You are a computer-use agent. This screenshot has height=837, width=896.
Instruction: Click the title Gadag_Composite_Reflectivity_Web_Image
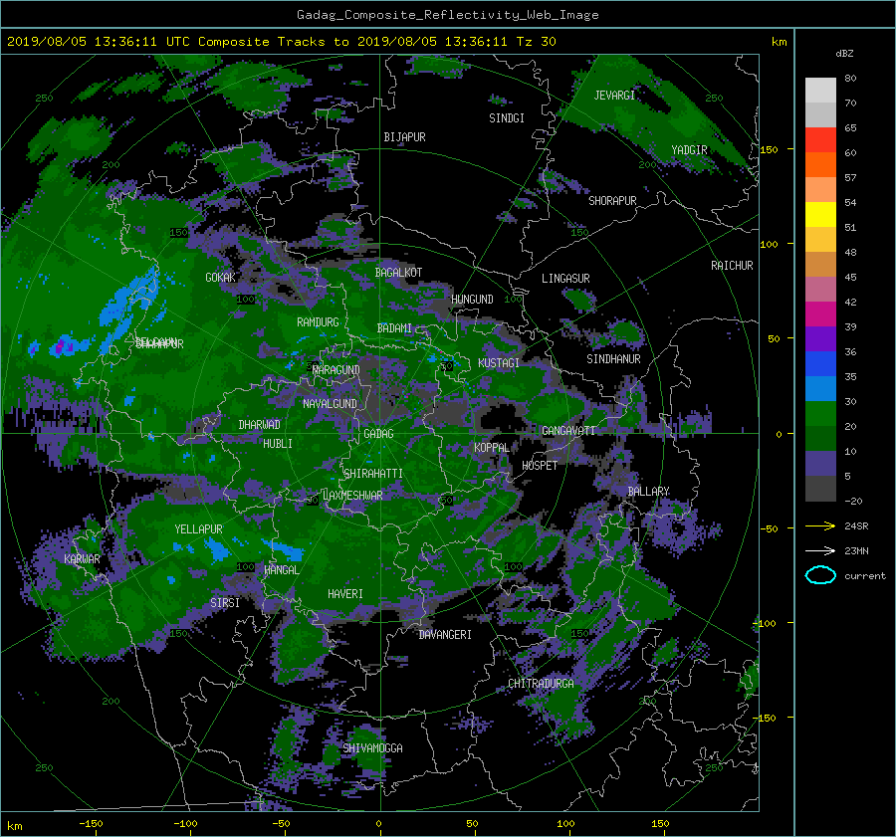[x=447, y=15]
